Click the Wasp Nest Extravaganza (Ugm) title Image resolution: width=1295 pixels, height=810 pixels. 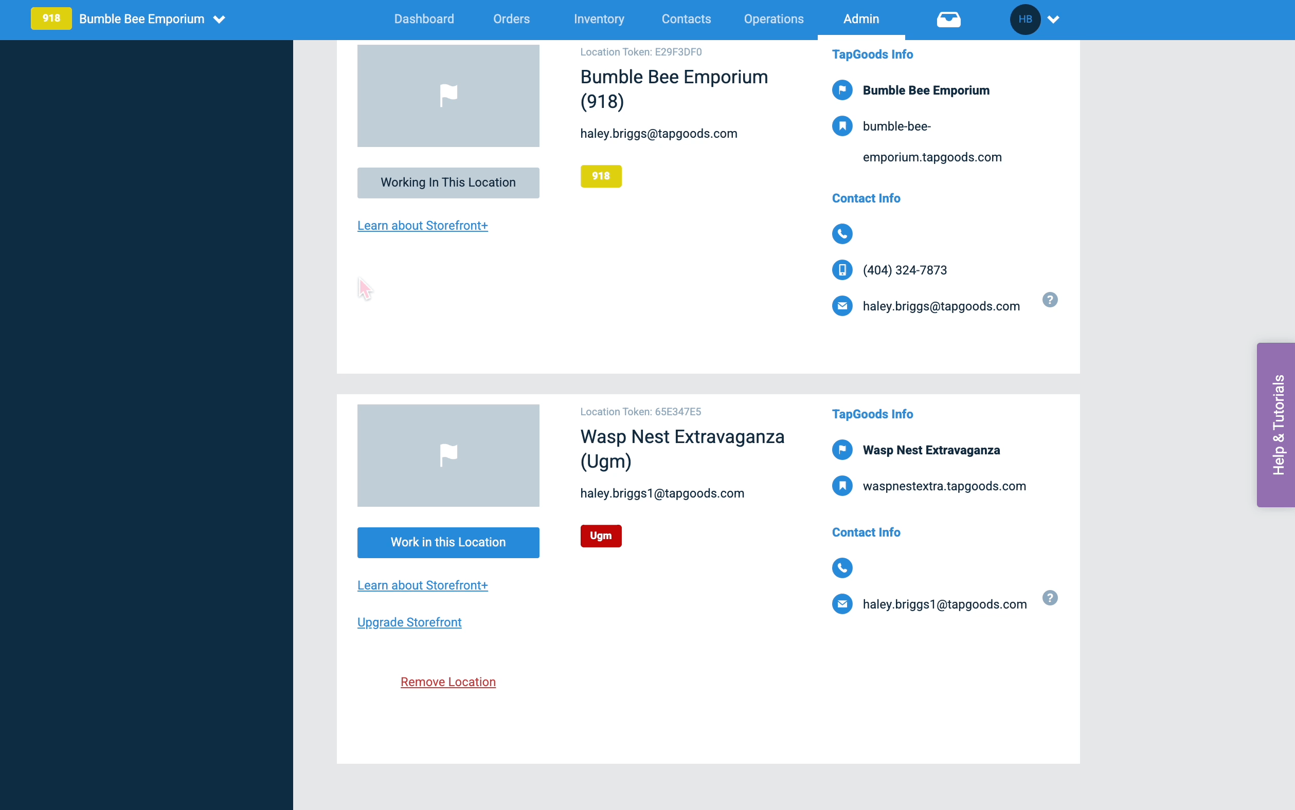pyautogui.click(x=682, y=449)
